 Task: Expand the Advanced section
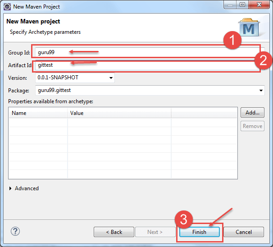11,188
